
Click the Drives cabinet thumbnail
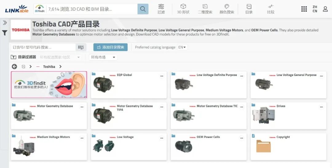tap(263, 115)
